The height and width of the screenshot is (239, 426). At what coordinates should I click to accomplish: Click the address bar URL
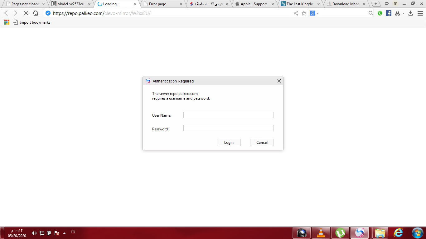(x=102, y=13)
